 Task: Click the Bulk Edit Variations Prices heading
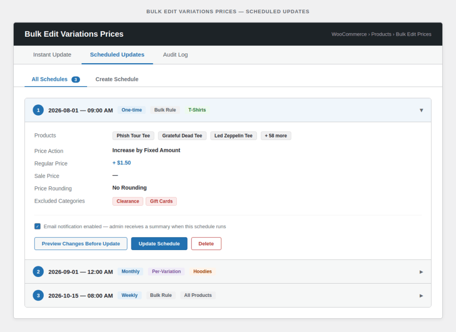[74, 34]
